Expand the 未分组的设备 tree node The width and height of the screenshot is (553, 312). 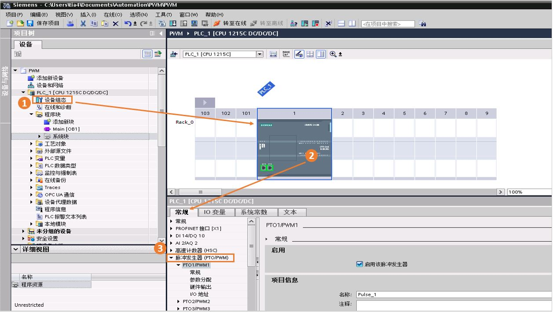23,231
